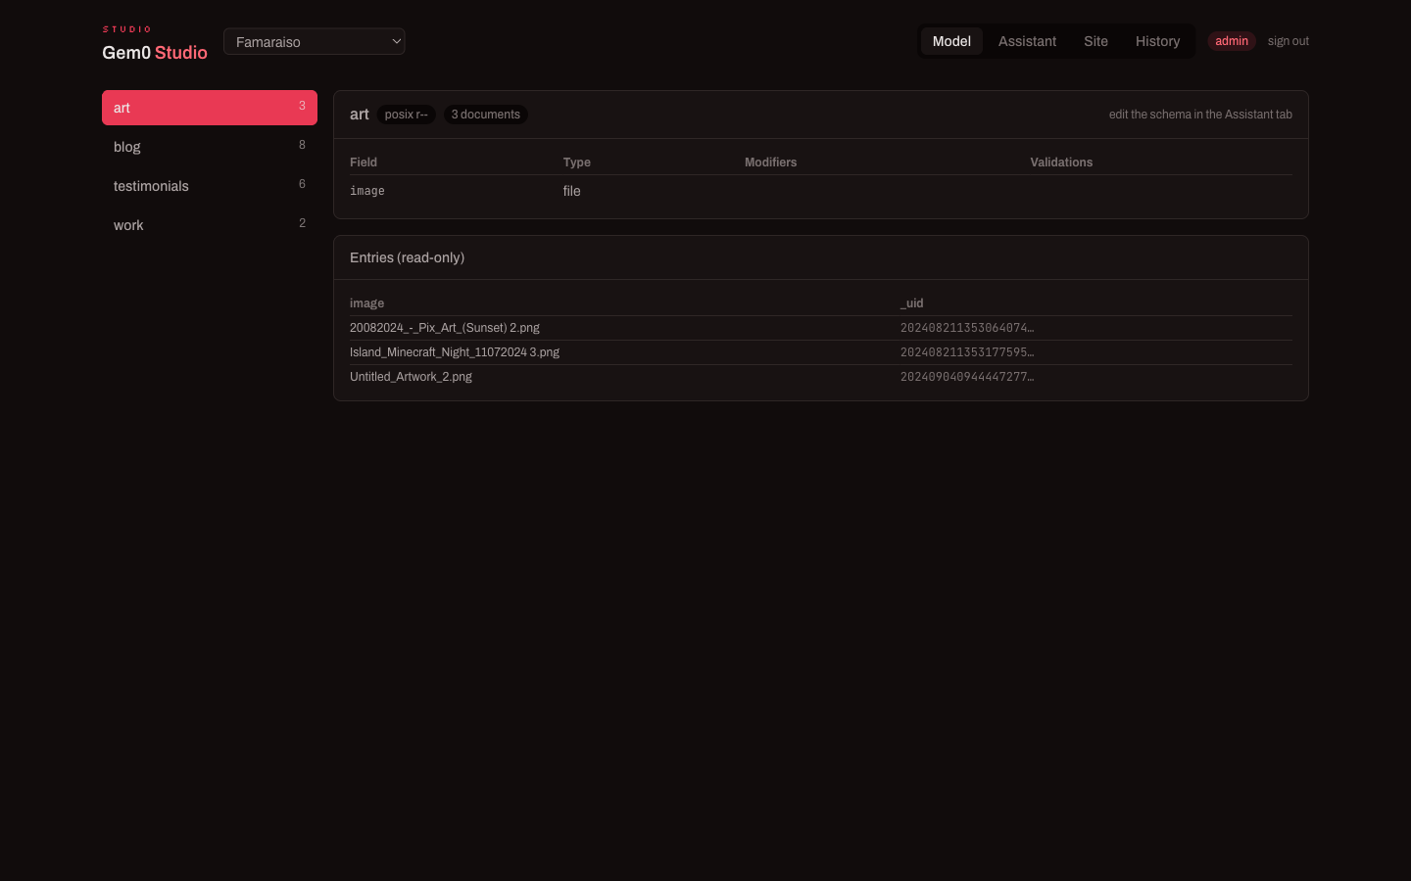The width and height of the screenshot is (1411, 881).
Task: Open the History tab
Action: pos(1157,41)
